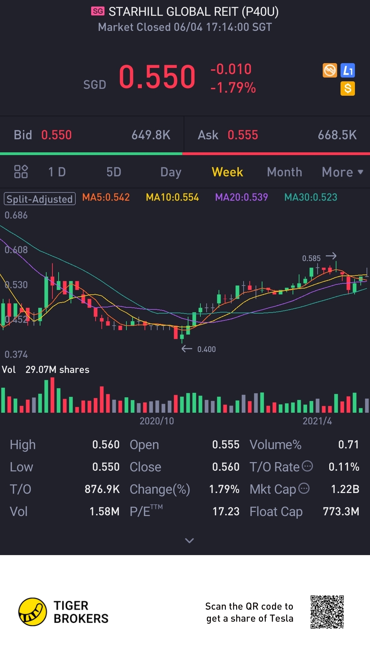Tap the Tiger Brokers logo
Image resolution: width=370 pixels, height=669 pixels.
pos(33,612)
